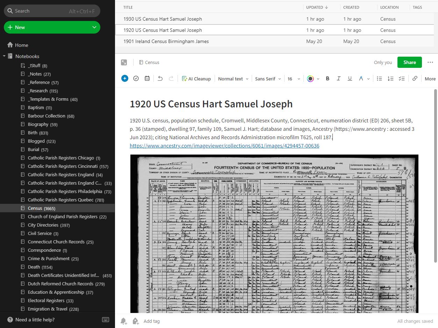
Task: Select the 1930 US Census Hart note
Action: coord(163,19)
